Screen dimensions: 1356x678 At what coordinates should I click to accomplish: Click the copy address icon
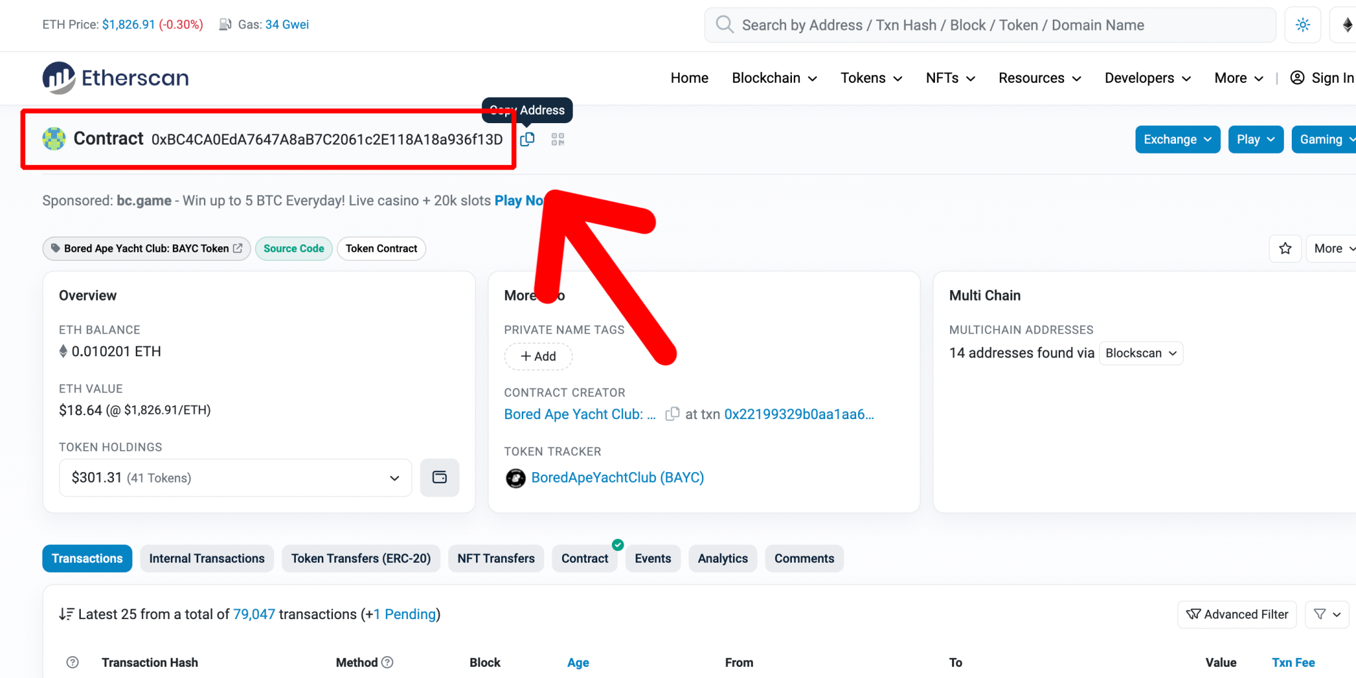[527, 140]
